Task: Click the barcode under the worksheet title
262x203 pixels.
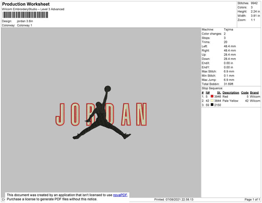Action: coord(25,15)
